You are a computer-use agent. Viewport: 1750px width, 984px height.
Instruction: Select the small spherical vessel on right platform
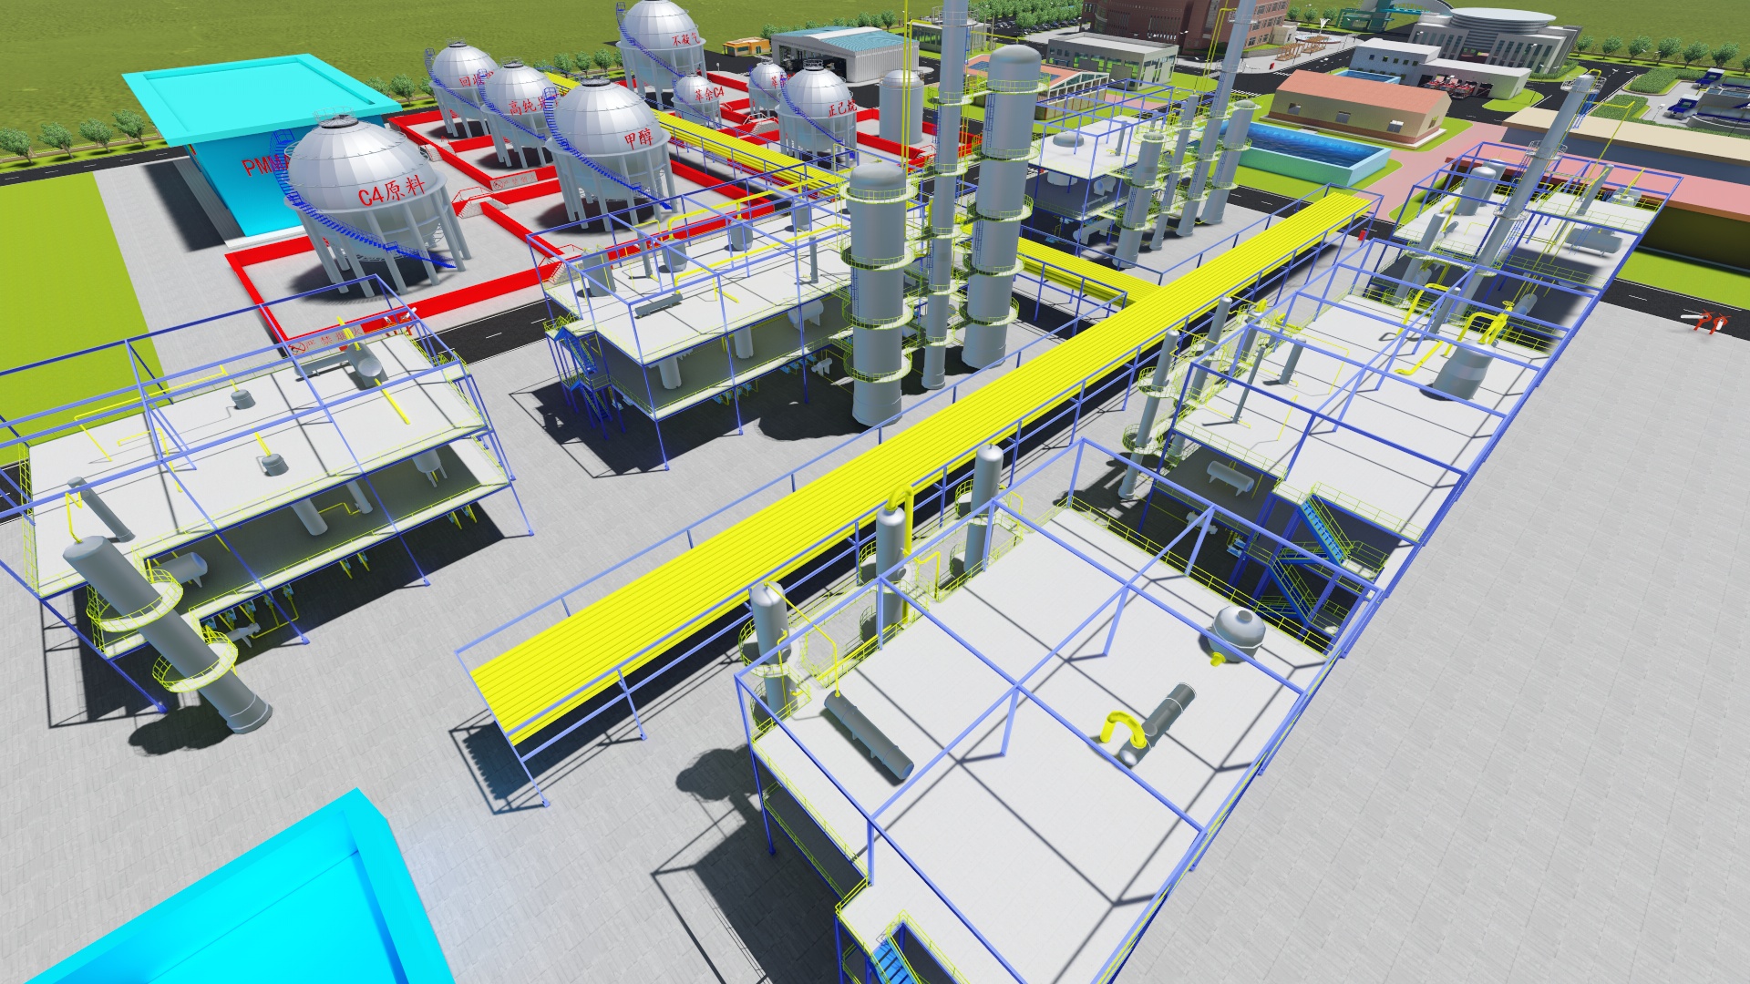pyautogui.click(x=1239, y=629)
